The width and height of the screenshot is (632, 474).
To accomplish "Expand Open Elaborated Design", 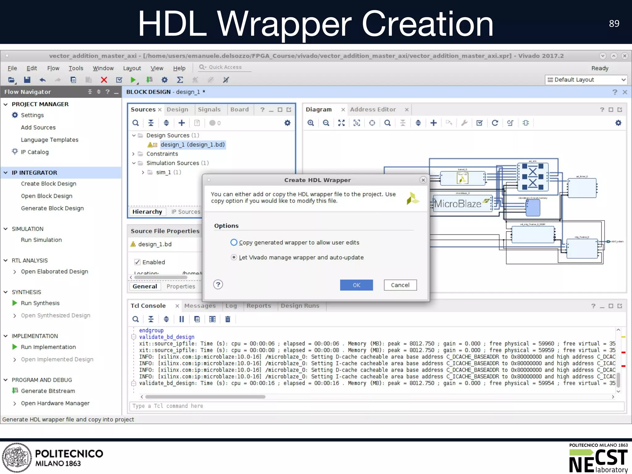I will click(x=15, y=272).
